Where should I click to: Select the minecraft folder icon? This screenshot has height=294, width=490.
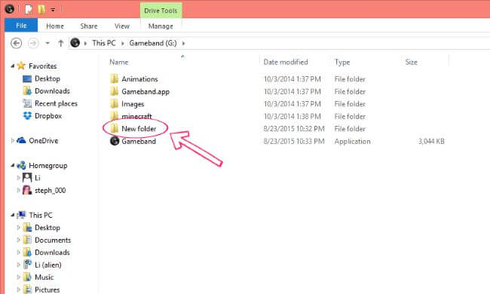115,116
